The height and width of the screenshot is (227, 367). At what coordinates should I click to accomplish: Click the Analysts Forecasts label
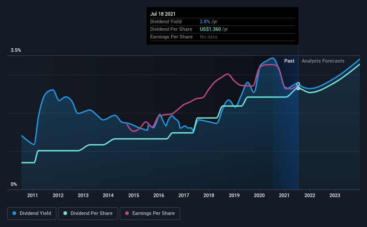323,61
